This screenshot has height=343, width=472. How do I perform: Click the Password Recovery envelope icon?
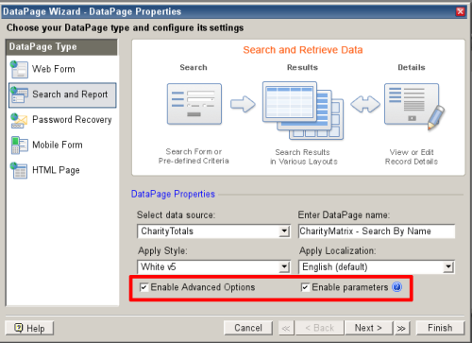[x=19, y=120]
